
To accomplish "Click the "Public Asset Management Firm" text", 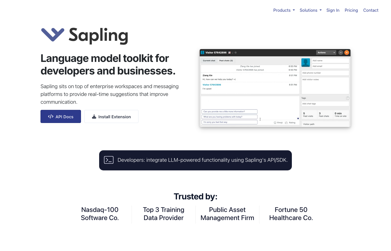I will click(227, 214).
